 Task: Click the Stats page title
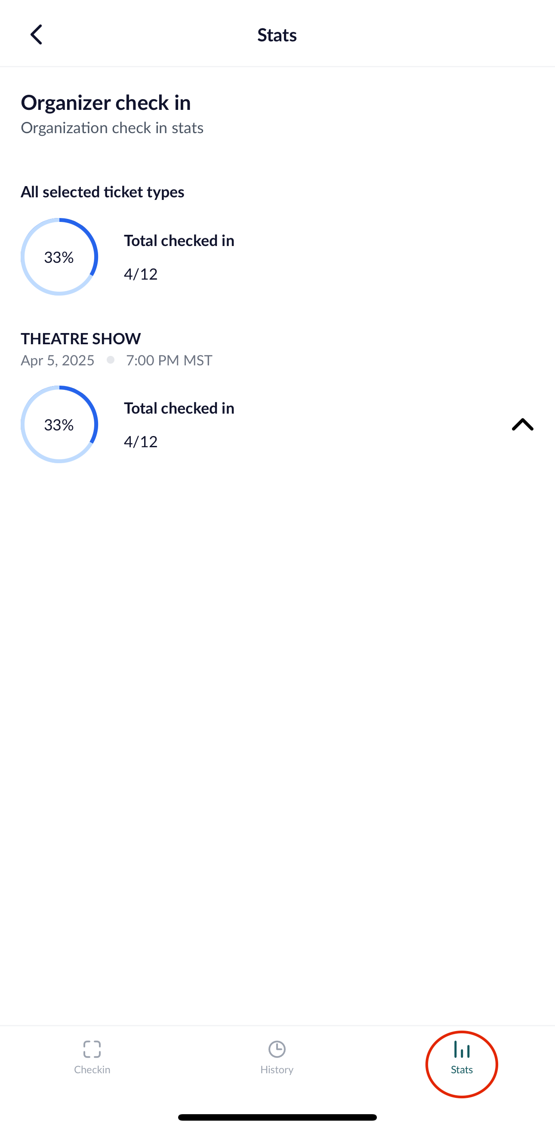coord(277,35)
